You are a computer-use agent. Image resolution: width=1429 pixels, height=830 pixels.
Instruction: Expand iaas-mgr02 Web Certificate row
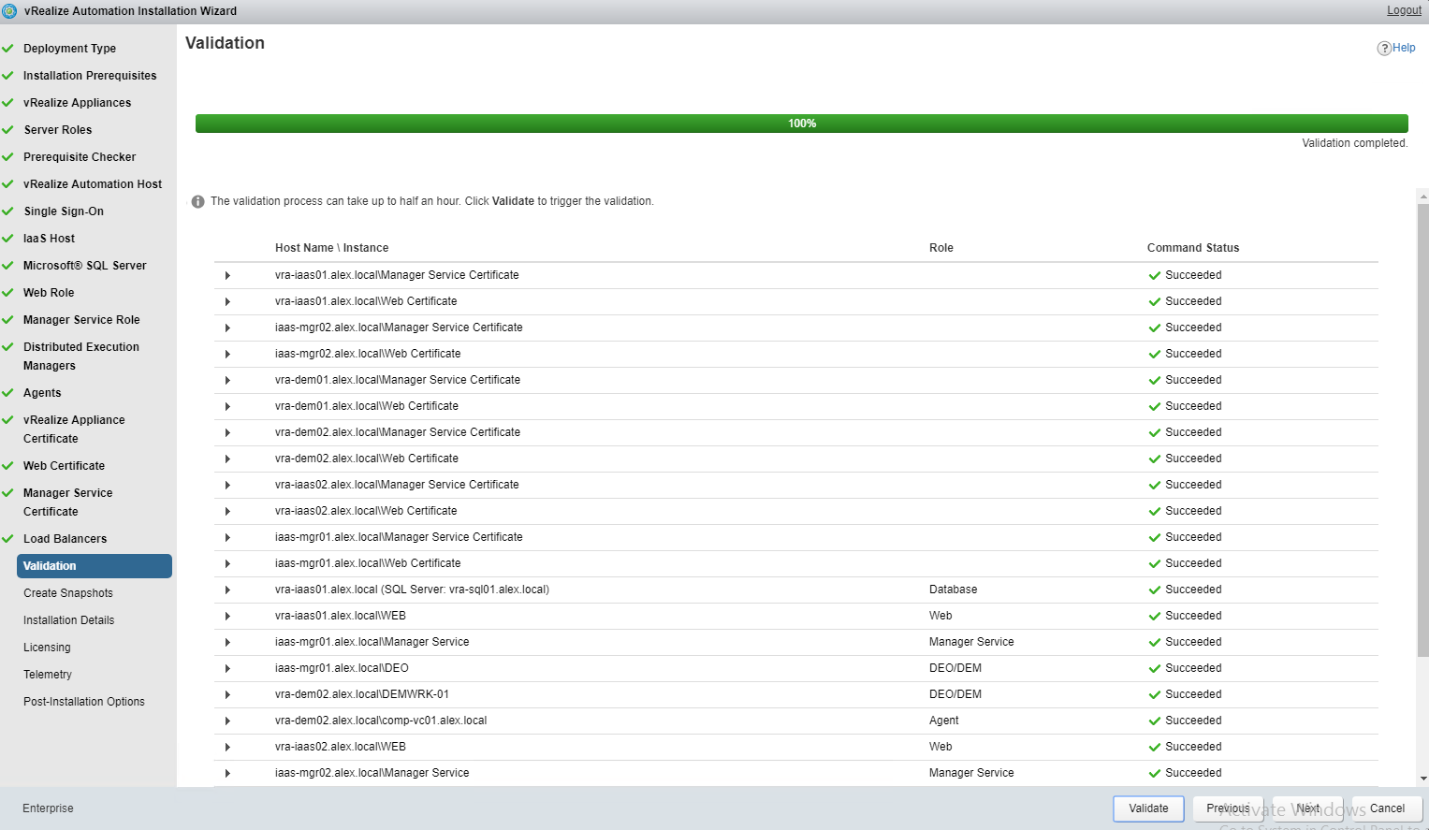coord(227,355)
